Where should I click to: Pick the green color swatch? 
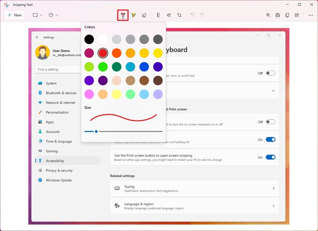point(103,67)
